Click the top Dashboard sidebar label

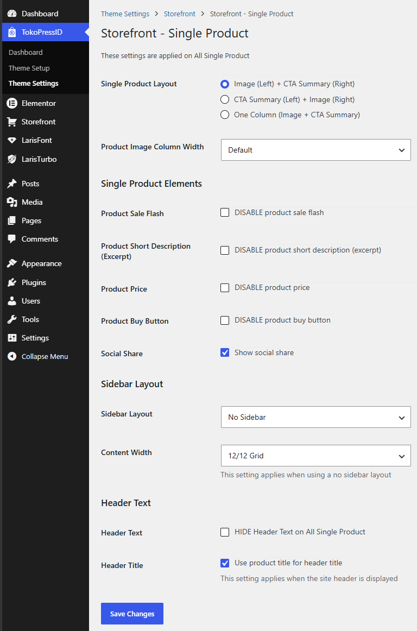(40, 14)
